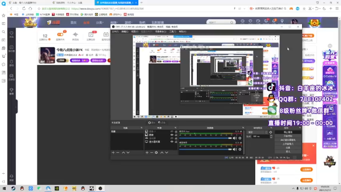This screenshot has width=341, height=192.
Task: Toggle visibility eye for first source in OBS list
Action: pos(172,131)
